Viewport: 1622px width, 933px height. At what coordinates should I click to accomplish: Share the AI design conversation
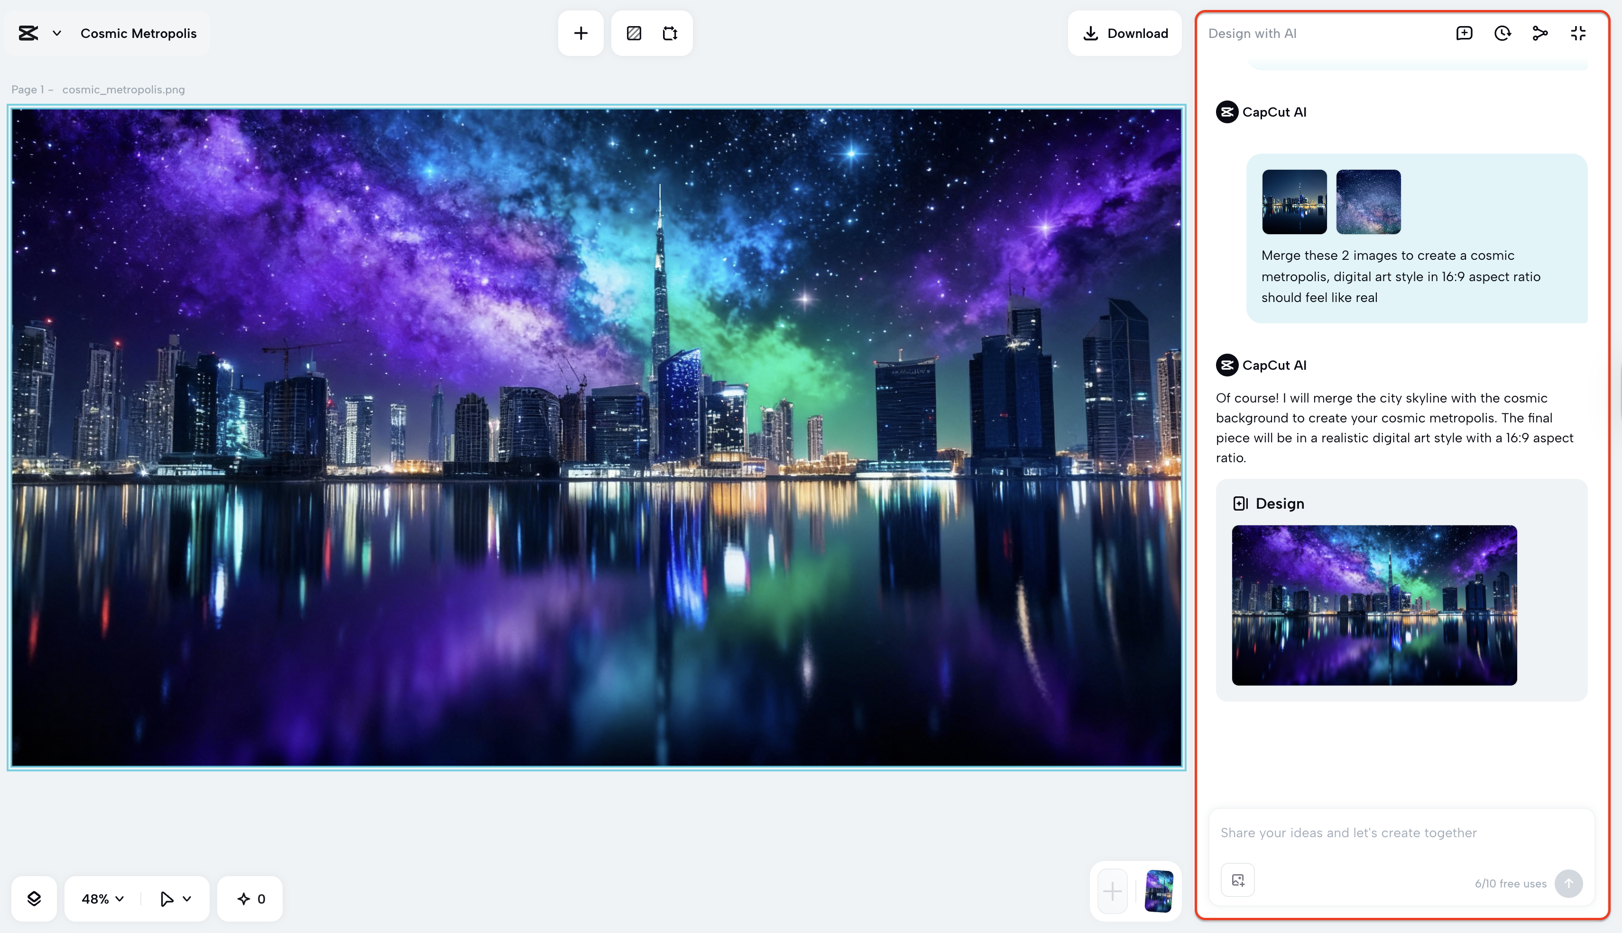[x=1540, y=33]
